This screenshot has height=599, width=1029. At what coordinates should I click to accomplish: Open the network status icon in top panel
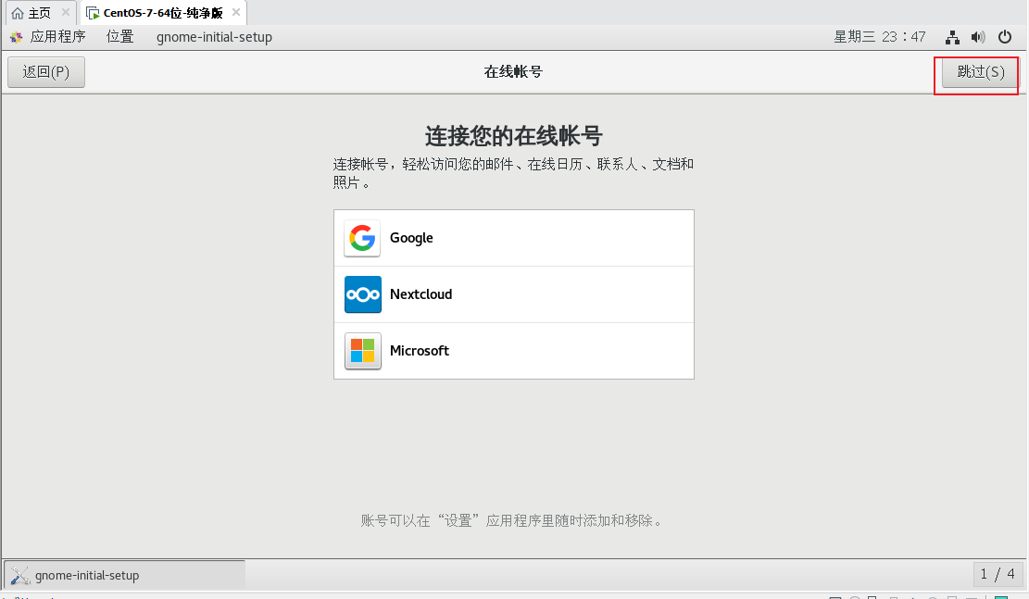[952, 37]
